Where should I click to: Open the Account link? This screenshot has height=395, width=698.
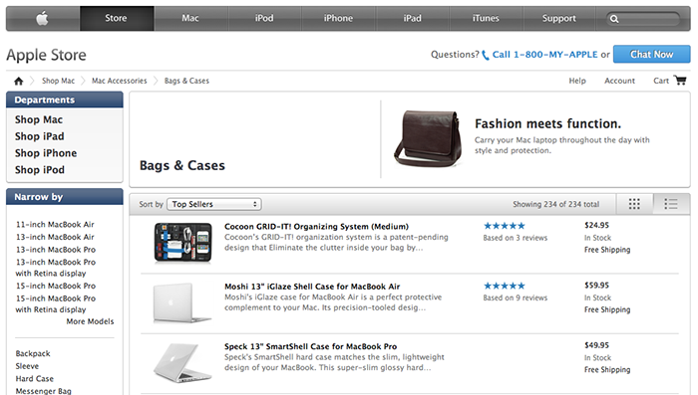[x=619, y=81]
